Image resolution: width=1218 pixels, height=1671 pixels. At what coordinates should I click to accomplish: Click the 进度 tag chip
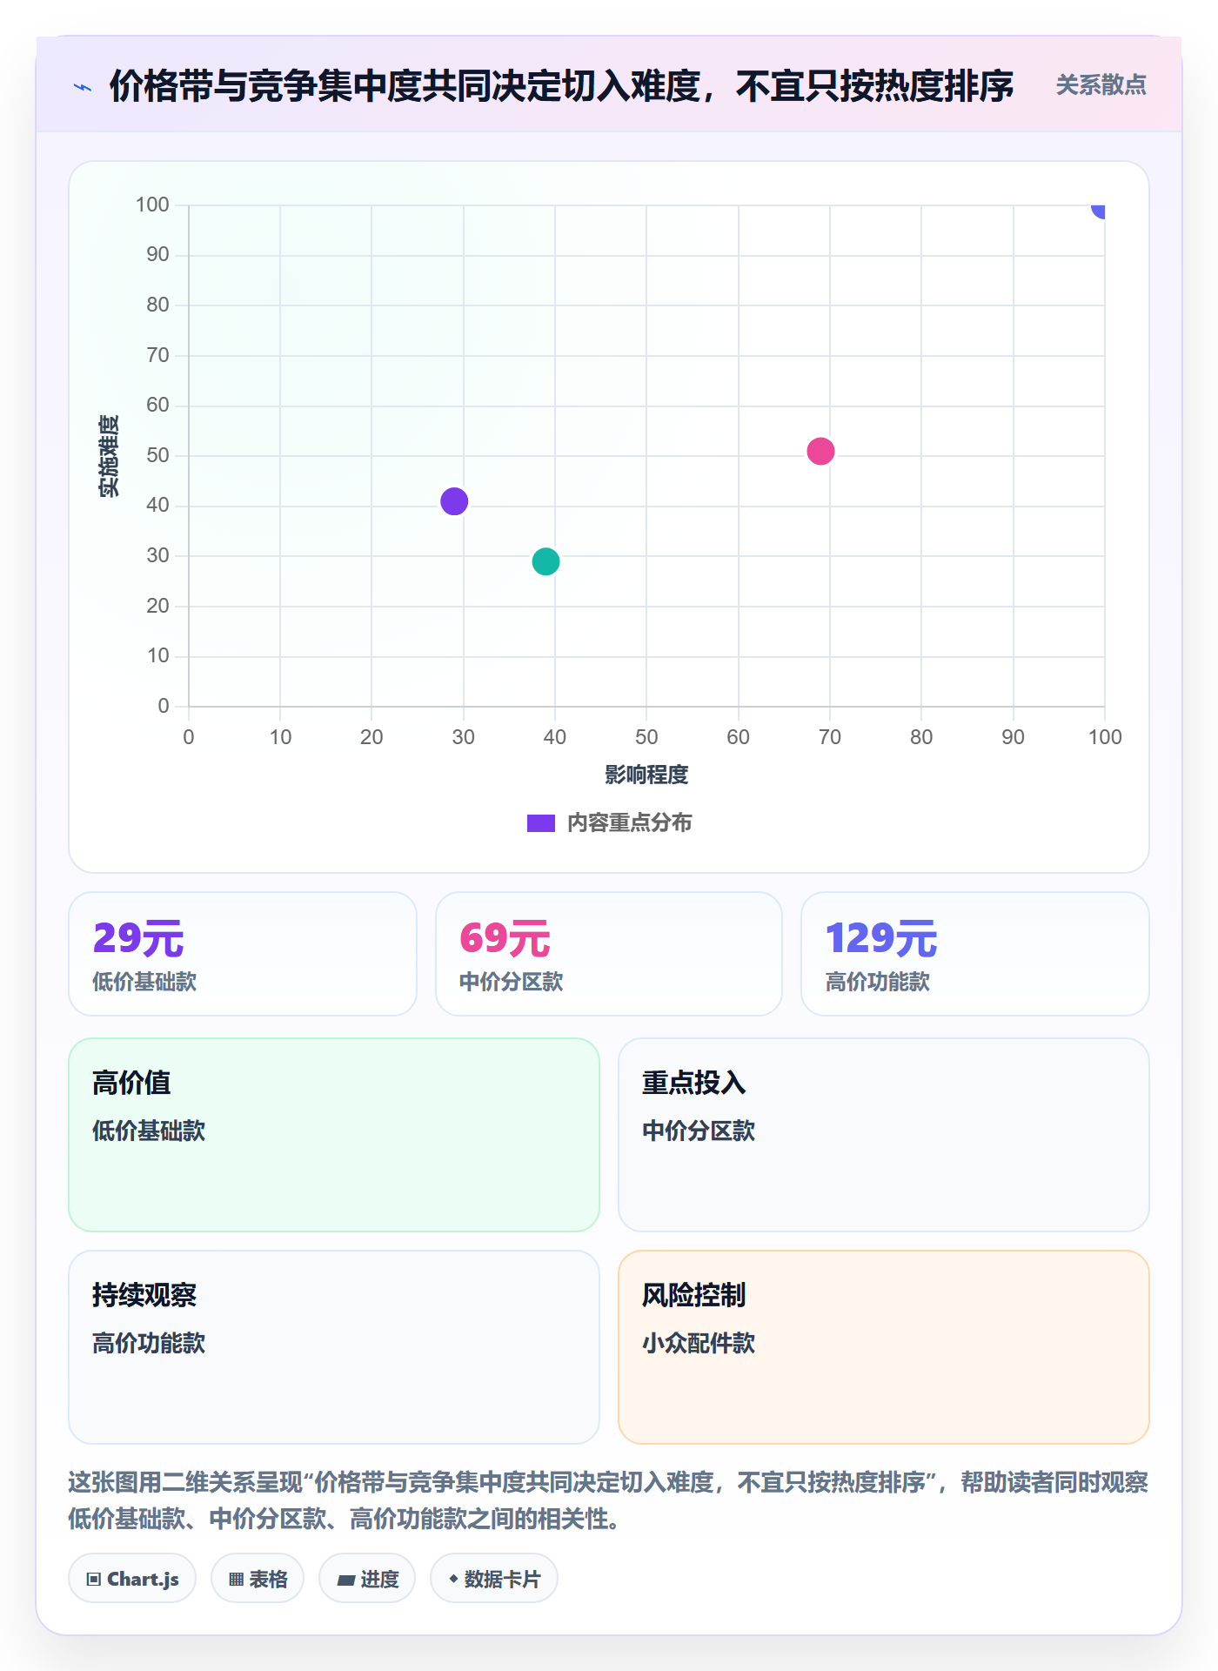tap(367, 1578)
